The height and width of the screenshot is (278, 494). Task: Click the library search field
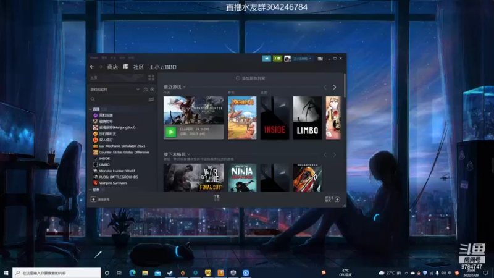coord(119,99)
